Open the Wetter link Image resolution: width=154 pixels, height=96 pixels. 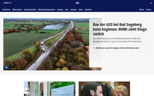[x=142, y=10]
